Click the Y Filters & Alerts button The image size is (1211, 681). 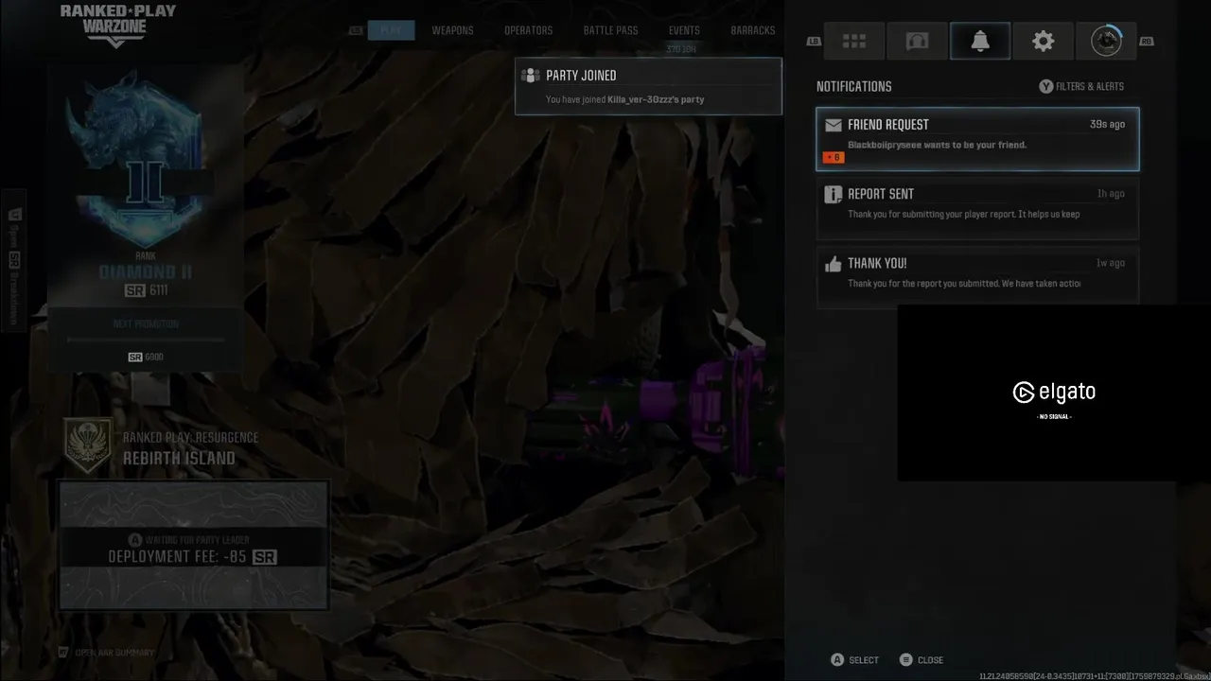click(1081, 86)
